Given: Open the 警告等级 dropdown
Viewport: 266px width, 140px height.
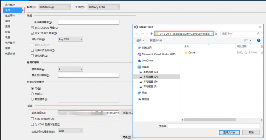Looking at the screenshot, I should tap(70, 69).
